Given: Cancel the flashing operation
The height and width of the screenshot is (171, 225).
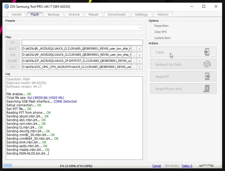Looking at the screenshot, I should coord(156,166).
